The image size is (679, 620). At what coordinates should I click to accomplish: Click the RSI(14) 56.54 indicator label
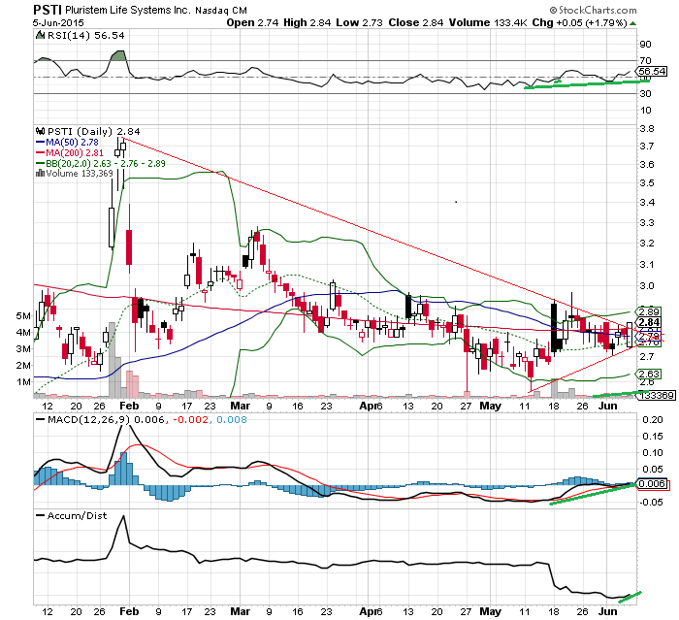(85, 35)
